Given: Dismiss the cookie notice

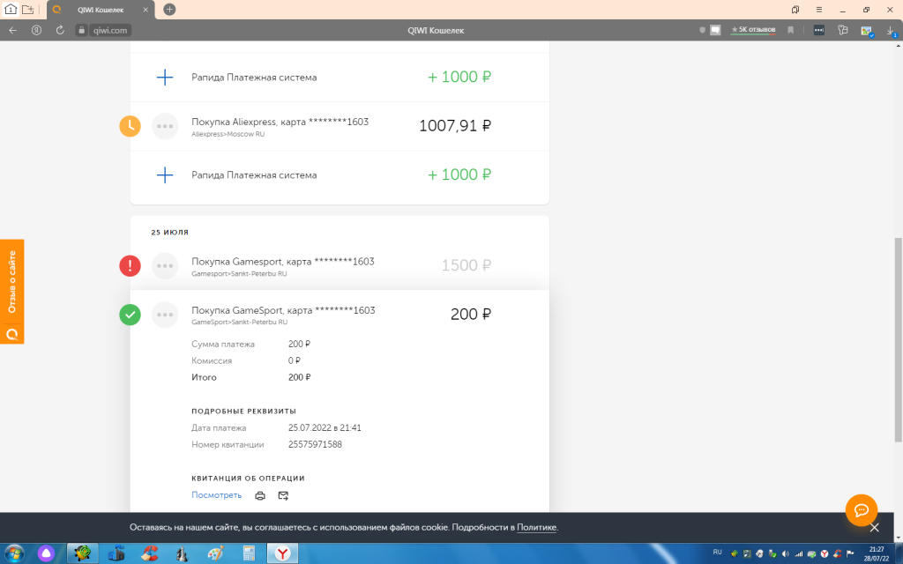Looking at the screenshot, I should pos(874,528).
